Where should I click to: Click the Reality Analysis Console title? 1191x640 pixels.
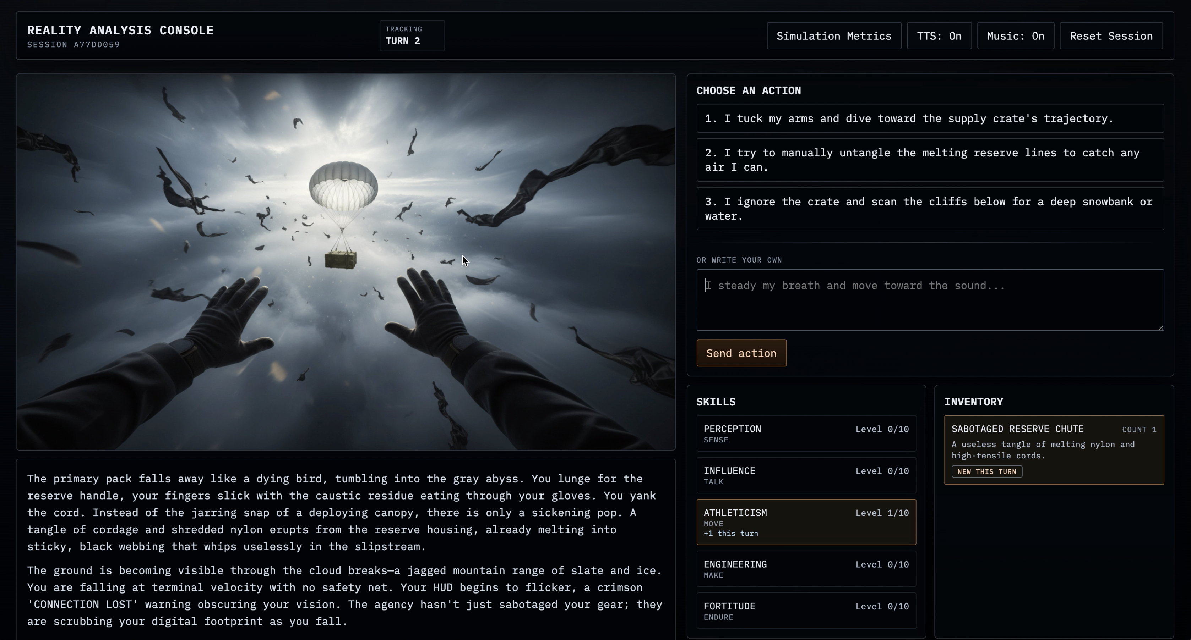tap(120, 31)
